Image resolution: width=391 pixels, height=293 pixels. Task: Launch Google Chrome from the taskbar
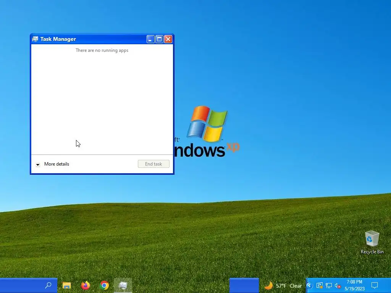click(104, 285)
